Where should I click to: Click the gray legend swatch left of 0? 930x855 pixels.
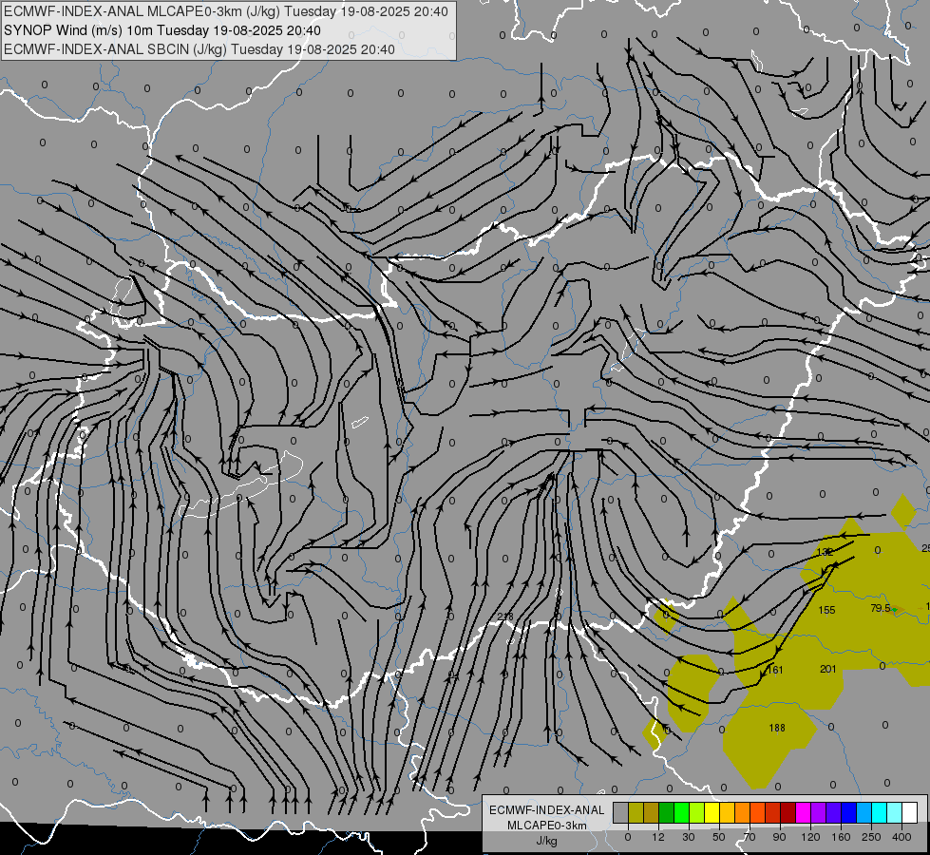(621, 812)
